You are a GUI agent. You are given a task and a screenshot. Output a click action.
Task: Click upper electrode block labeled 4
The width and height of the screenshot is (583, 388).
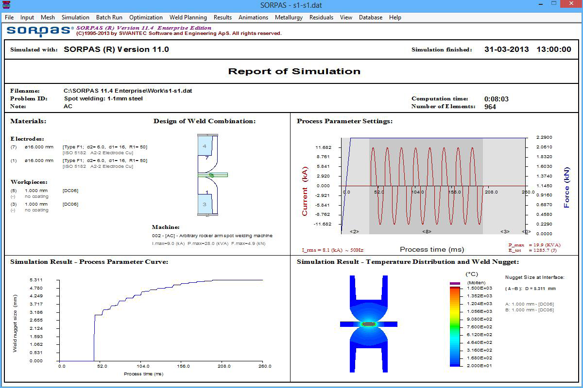[205, 146]
